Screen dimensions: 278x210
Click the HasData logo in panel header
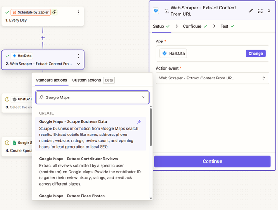point(156,11)
